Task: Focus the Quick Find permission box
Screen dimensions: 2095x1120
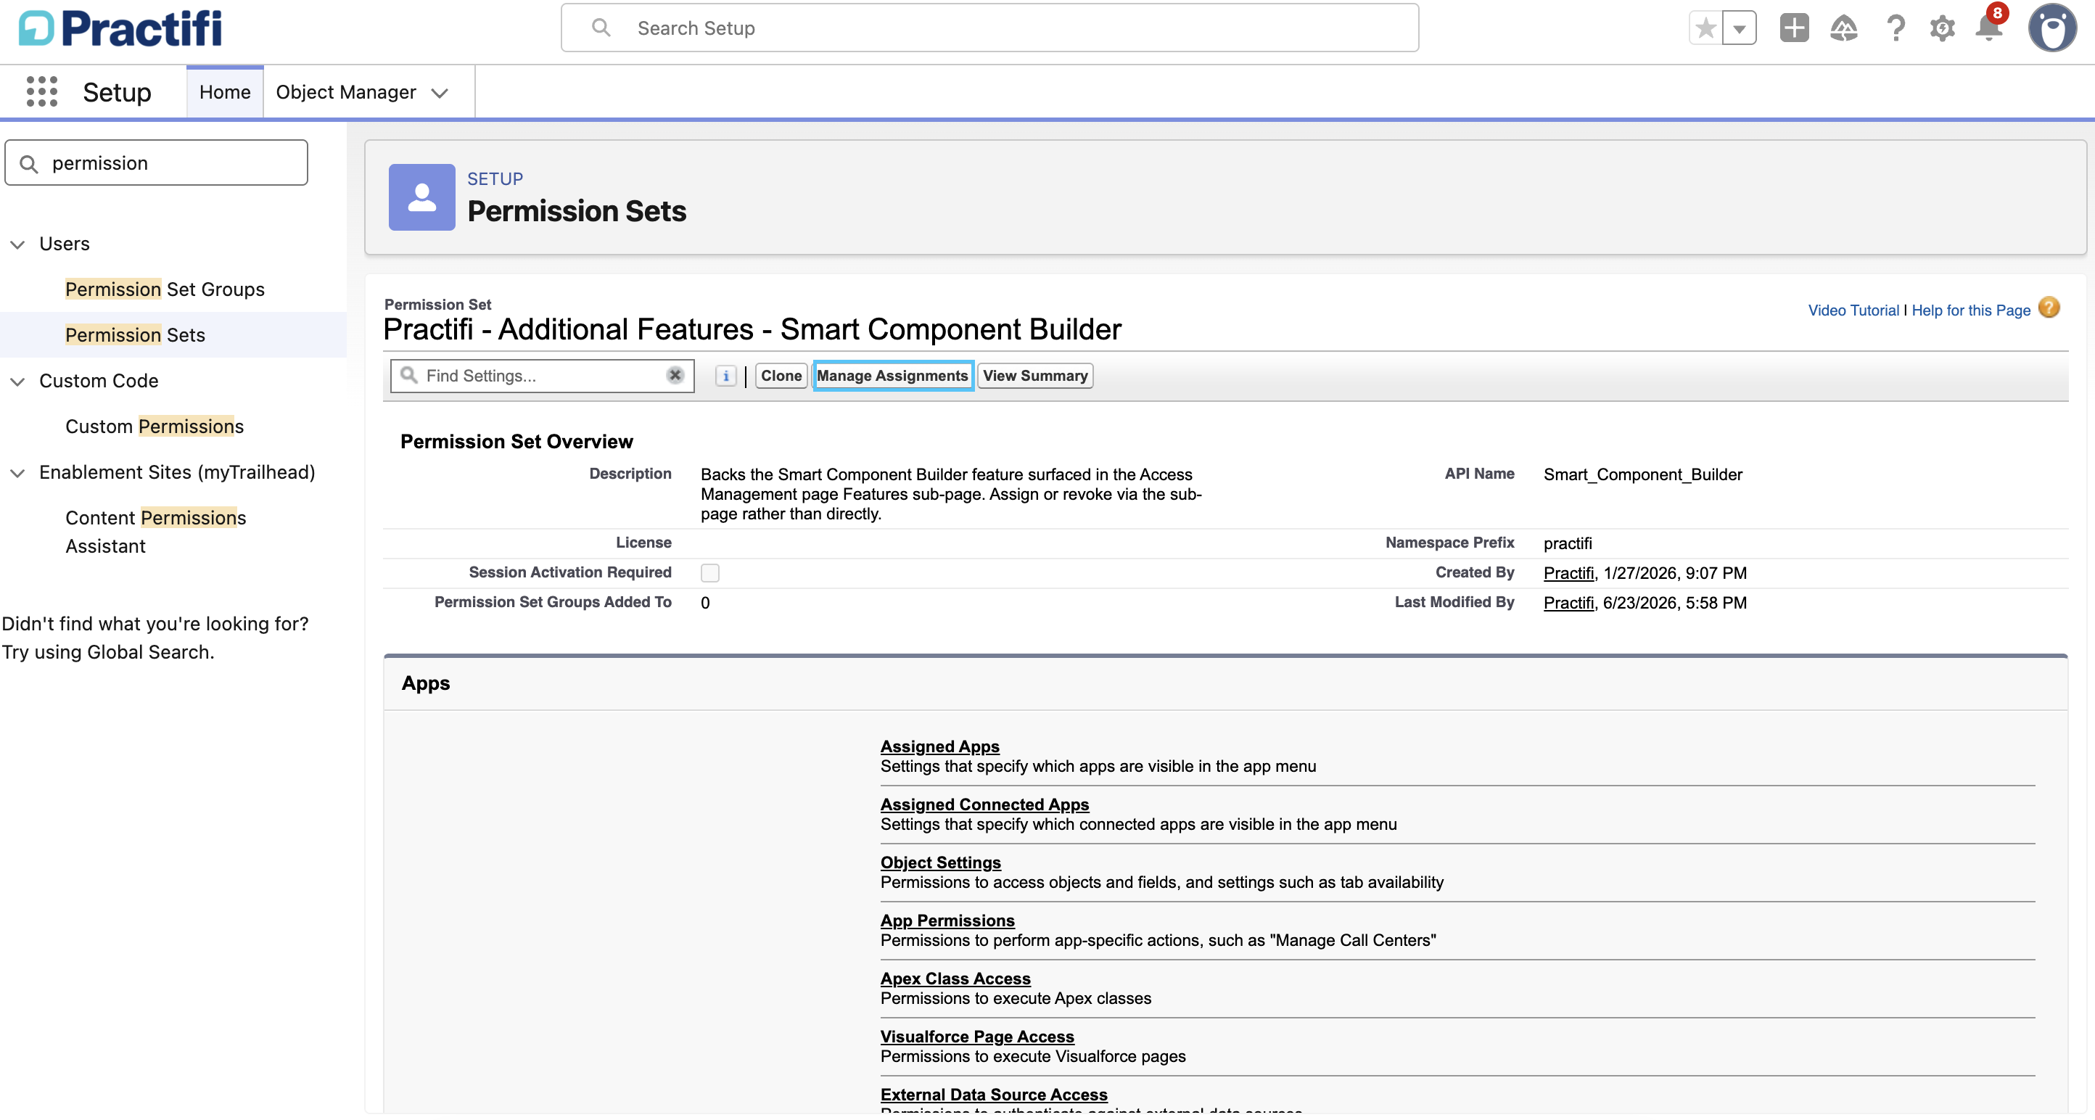Action: click(x=156, y=162)
